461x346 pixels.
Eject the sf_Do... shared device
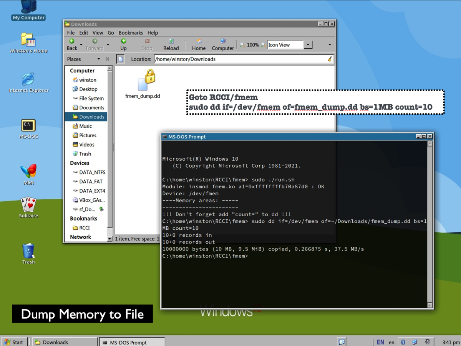(101, 209)
